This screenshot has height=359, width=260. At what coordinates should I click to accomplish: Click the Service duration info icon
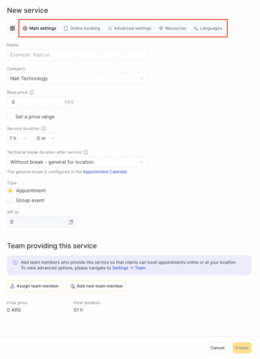[x=44, y=129]
